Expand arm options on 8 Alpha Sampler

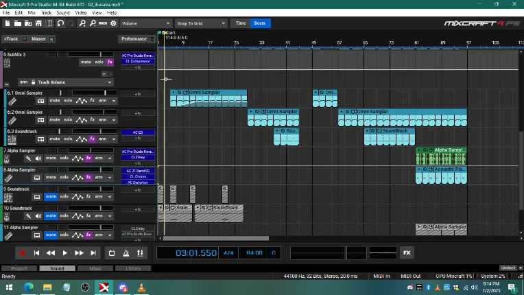coord(110,178)
